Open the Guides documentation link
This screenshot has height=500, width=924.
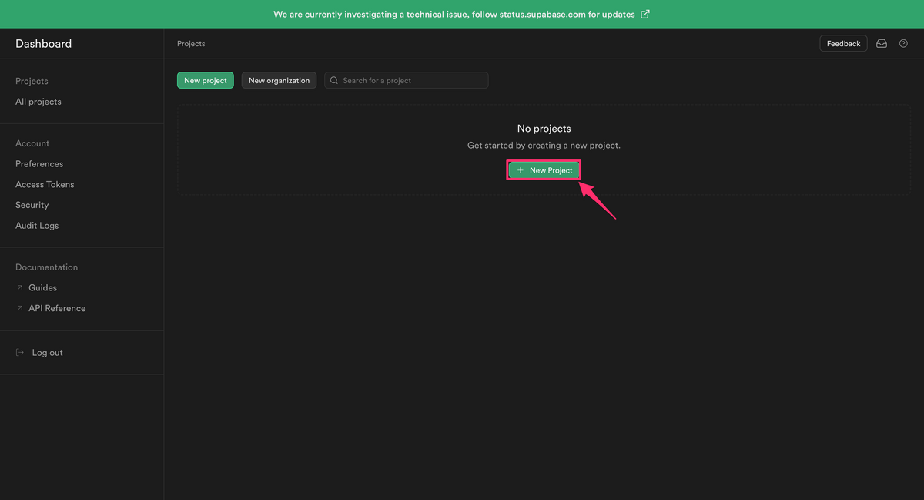coord(43,287)
